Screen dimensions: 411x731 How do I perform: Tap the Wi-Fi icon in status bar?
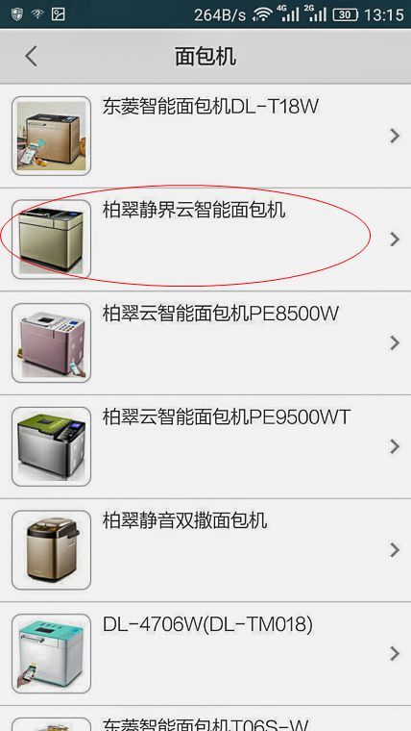click(x=262, y=14)
